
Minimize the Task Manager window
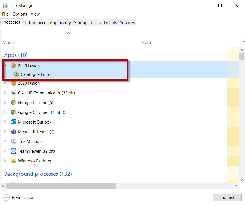204,6
